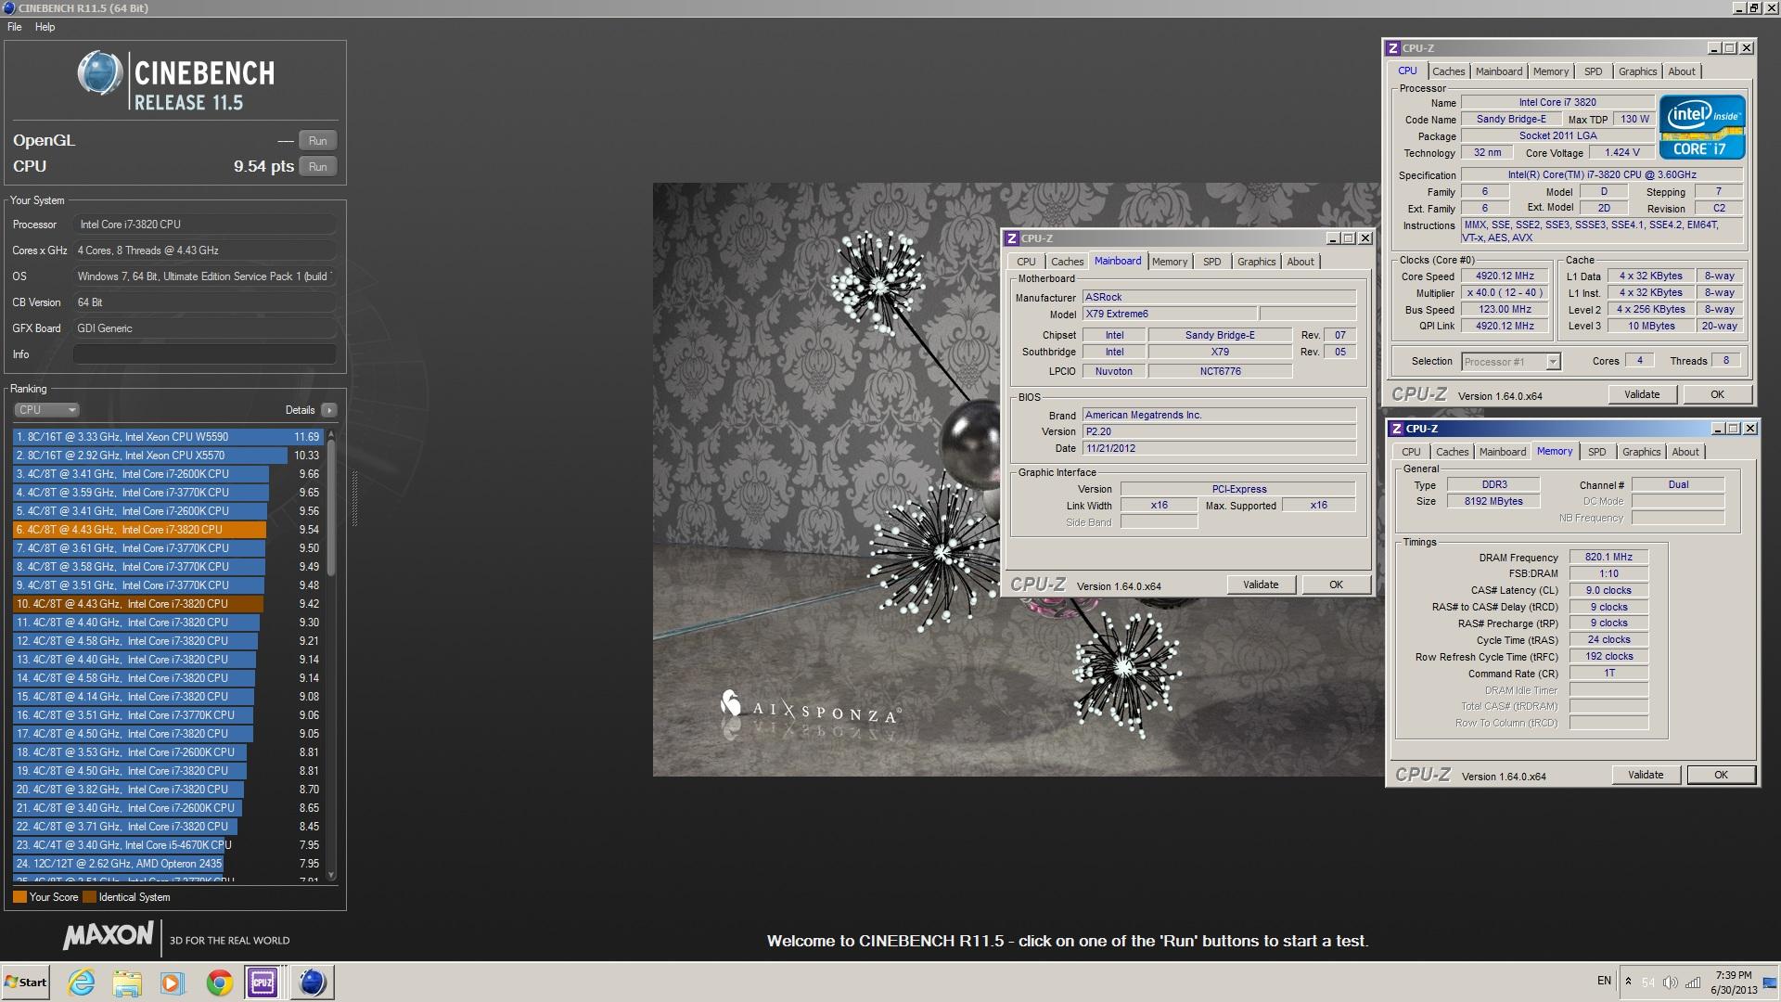The width and height of the screenshot is (1781, 1002).
Task: Open the EN language indicator
Action: click(1604, 981)
